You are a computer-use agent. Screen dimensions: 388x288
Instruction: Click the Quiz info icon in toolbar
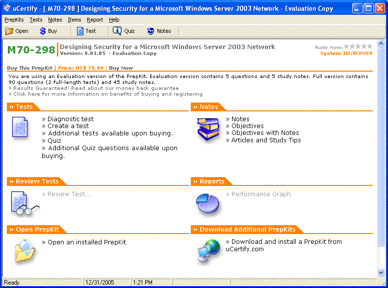coord(117,31)
